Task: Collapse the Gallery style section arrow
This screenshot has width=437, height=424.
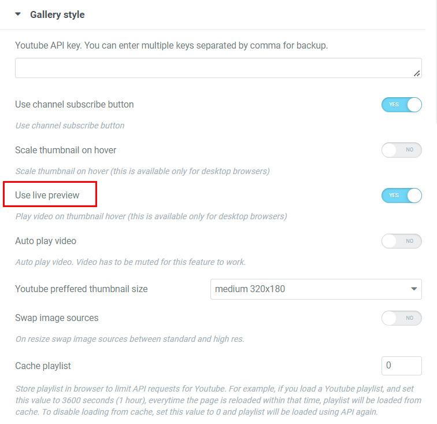Action: 18,14
